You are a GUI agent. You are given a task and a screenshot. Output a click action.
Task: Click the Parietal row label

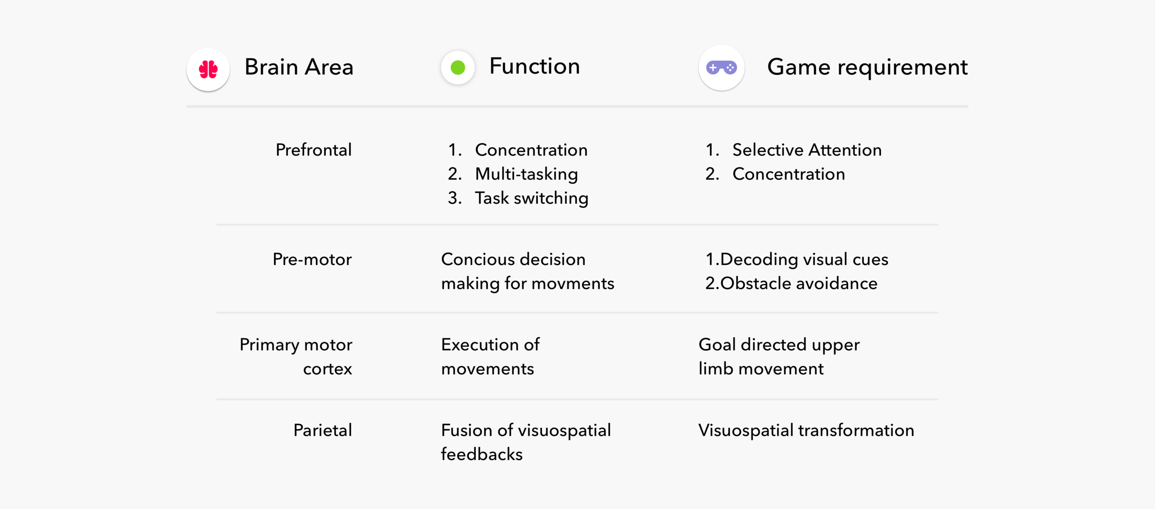tap(322, 430)
